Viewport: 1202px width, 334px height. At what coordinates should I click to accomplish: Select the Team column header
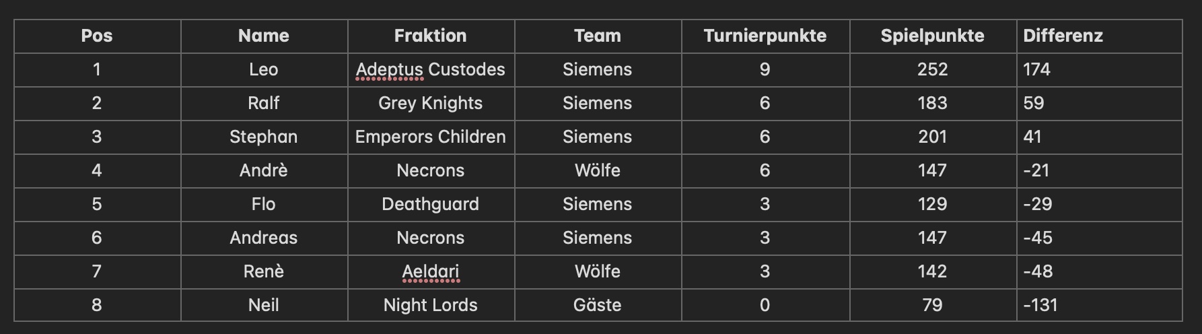[x=598, y=36]
